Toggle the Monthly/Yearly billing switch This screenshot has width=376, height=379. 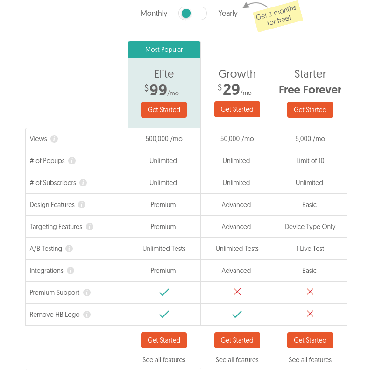pos(192,13)
